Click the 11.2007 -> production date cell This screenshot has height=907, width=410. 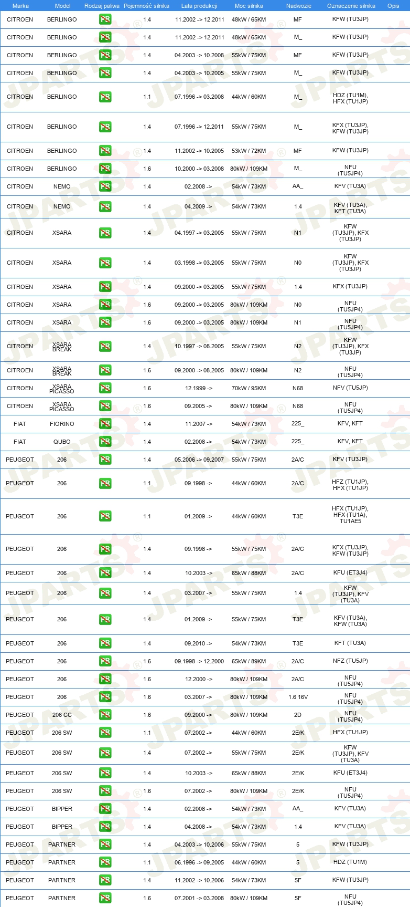199,424
